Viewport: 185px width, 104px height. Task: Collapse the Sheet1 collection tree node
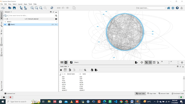click(x=5, y=22)
